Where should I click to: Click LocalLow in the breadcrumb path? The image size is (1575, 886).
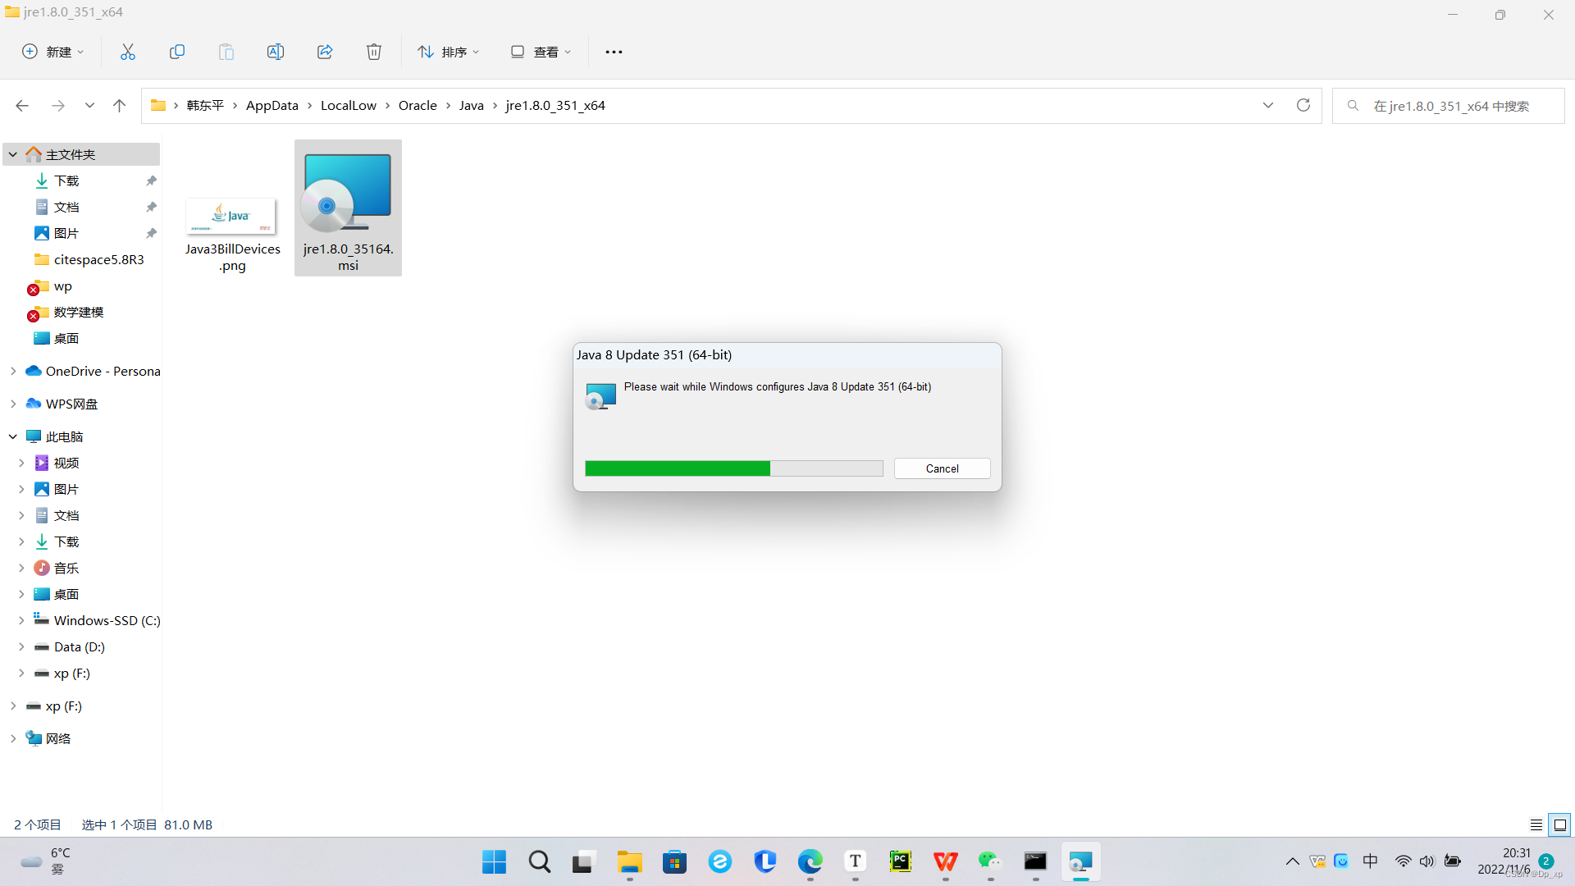pos(349,106)
